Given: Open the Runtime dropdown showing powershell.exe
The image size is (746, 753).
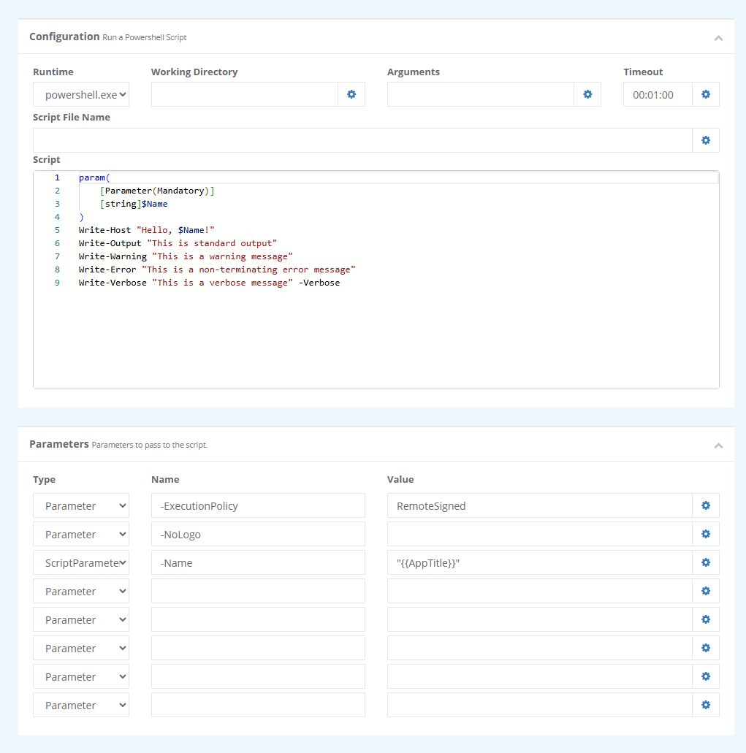Looking at the screenshot, I should tap(80, 94).
